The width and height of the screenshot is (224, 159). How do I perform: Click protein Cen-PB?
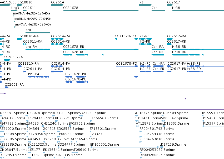158,69
